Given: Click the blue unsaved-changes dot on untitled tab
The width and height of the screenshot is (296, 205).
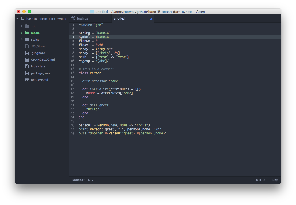Looking at the screenshot, I should tap(151, 18).
